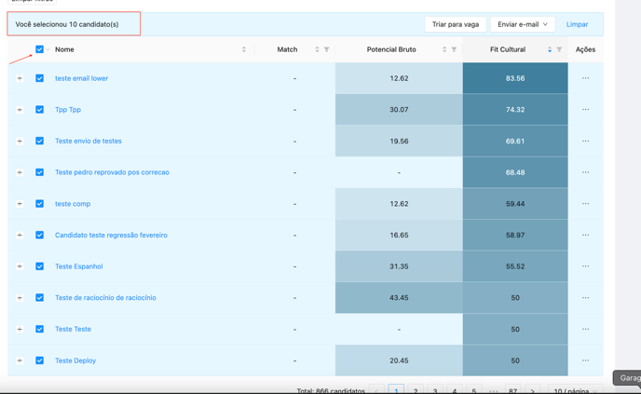Screen dimensions: 641x394
Task: Deselect Teste pedro reprovado pos correcao checkbox
Action: pos(39,172)
